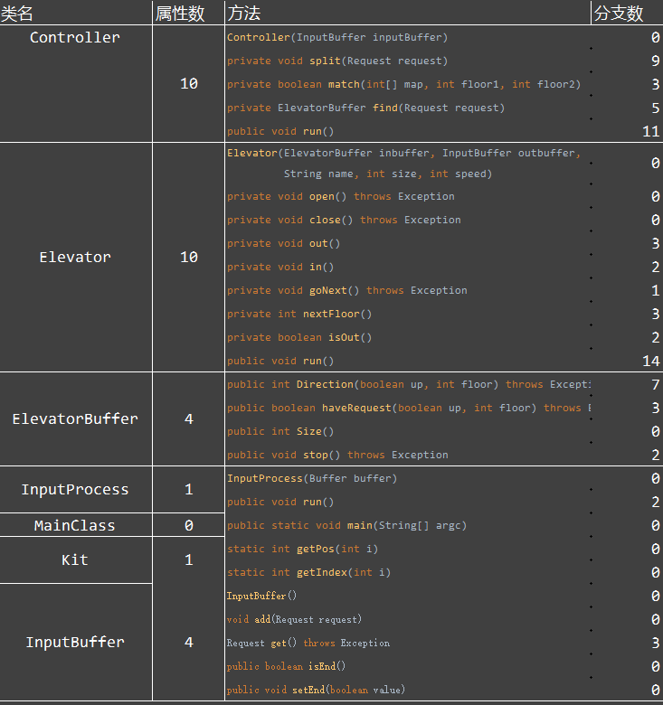Click the setEnd(boolean value) method row
The width and height of the screenshot is (663, 705).
pos(316,691)
